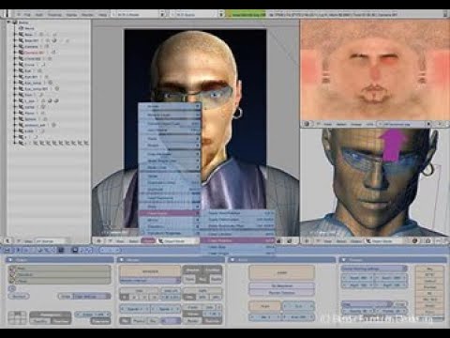Collapse the root Scene tree in the outliner
This screenshot has height=338, width=450.
(x=9, y=23)
